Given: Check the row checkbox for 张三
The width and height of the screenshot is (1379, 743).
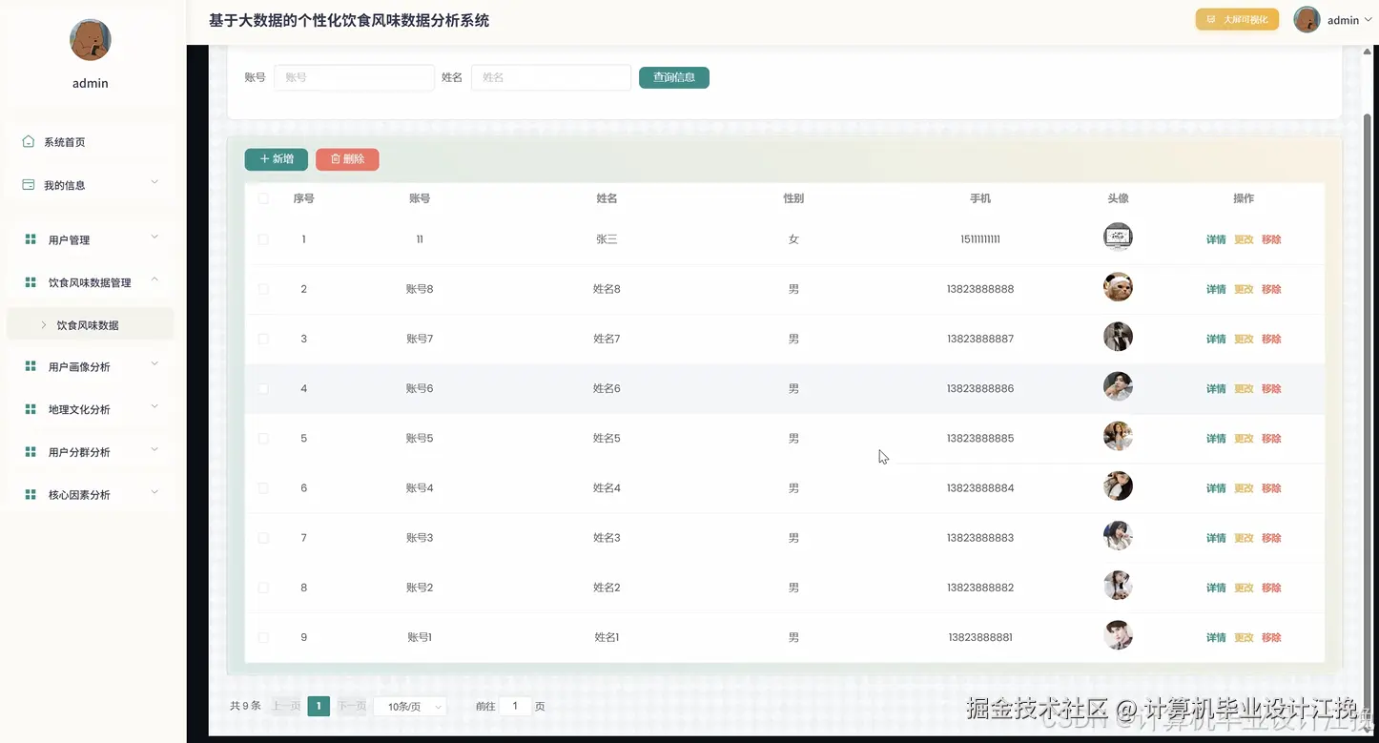Looking at the screenshot, I should coord(263,239).
